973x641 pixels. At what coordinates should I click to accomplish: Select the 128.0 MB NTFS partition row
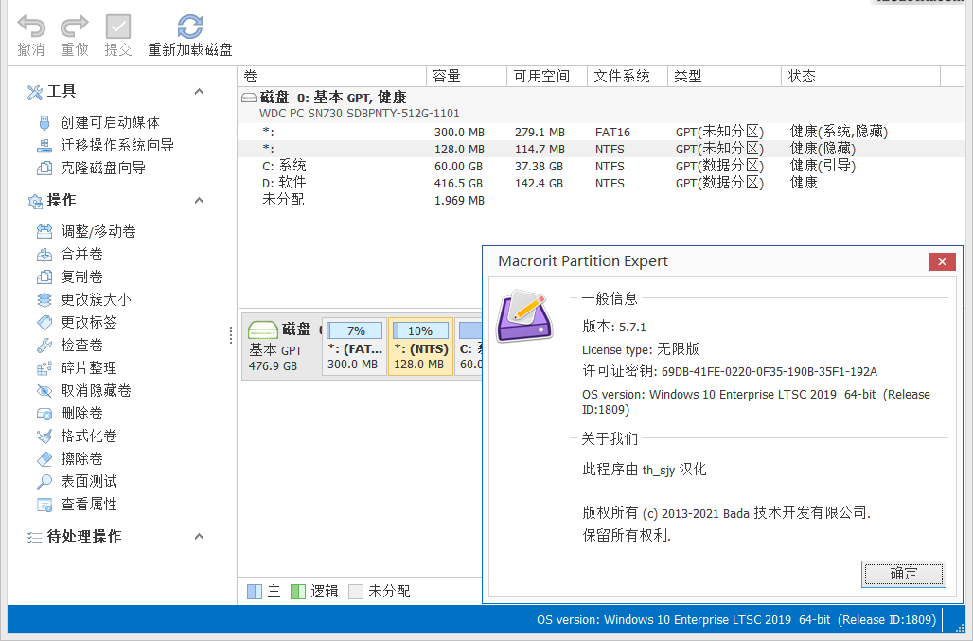click(602, 149)
